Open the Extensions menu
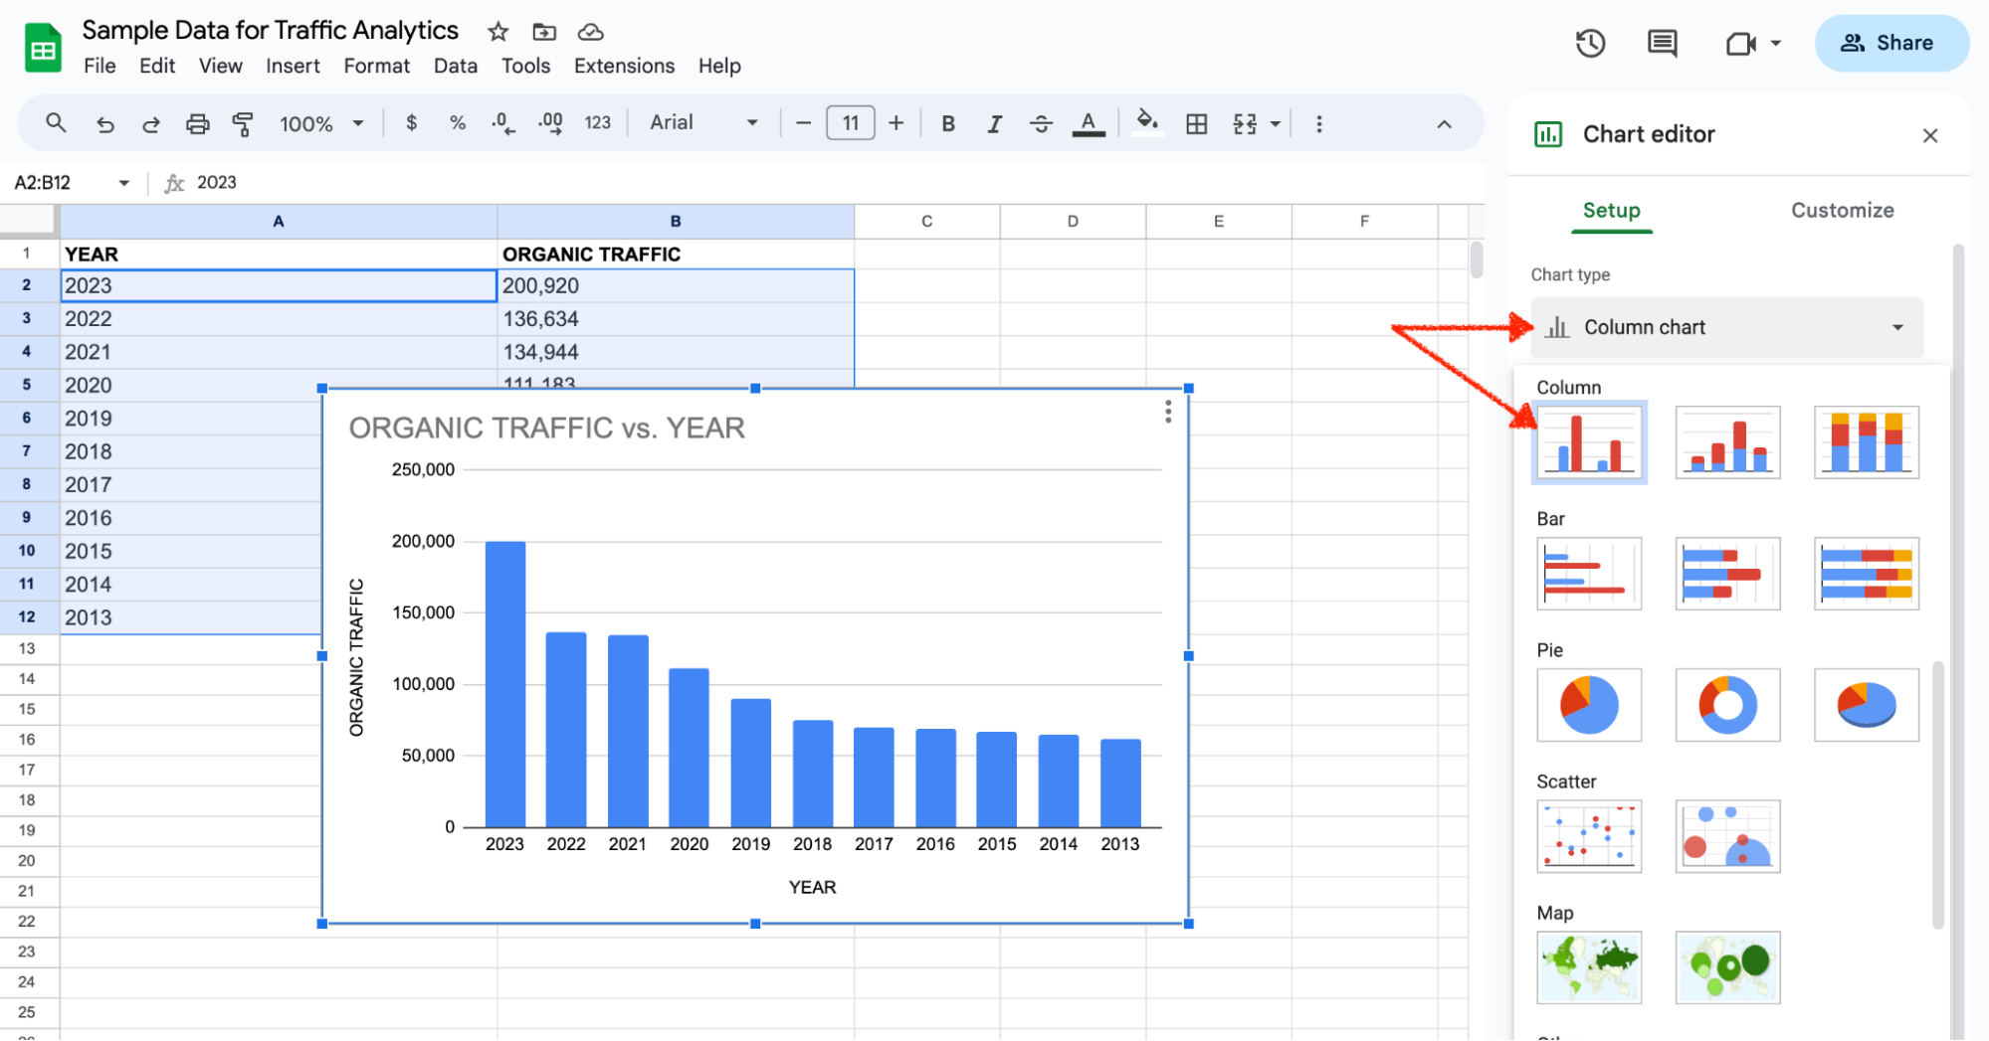Image resolution: width=1989 pixels, height=1041 pixels. [x=624, y=66]
